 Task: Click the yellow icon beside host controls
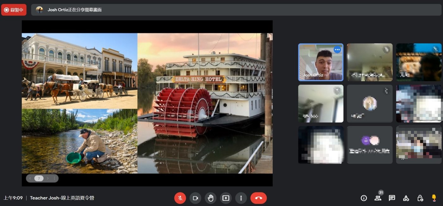(434, 198)
